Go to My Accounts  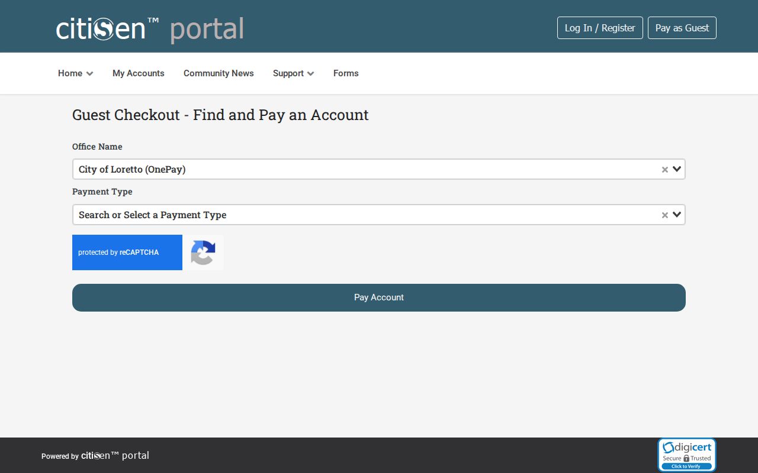(139, 73)
